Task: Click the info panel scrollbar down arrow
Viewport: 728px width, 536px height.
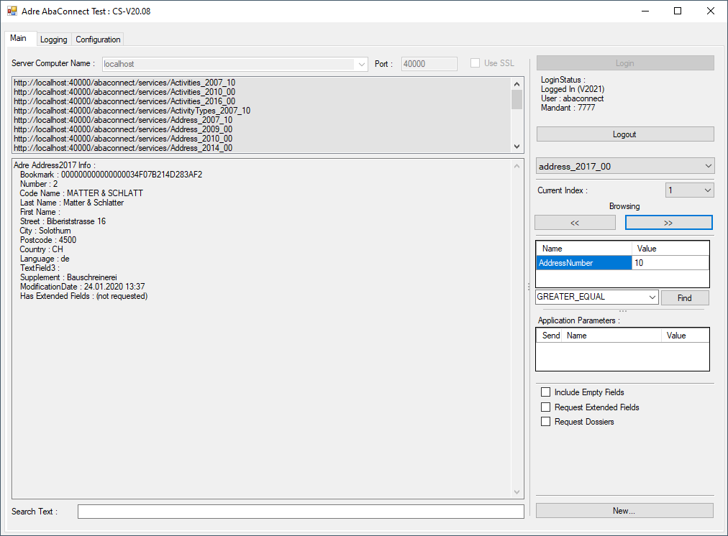Action: (517, 492)
